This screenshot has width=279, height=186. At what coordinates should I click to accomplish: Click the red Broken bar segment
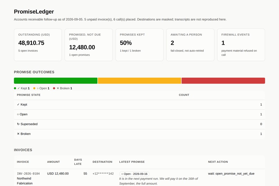223,81
